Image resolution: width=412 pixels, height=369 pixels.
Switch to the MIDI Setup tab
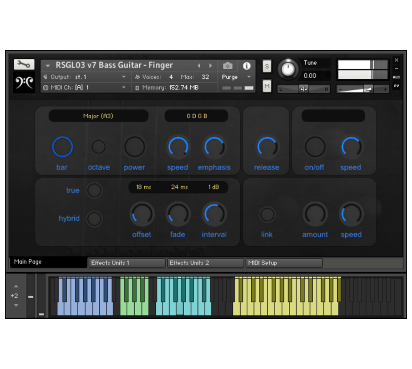284,263
